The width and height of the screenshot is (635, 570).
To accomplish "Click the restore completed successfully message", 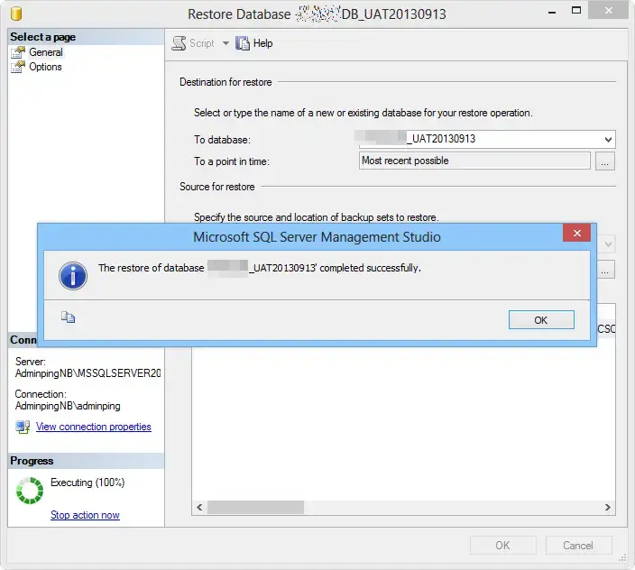I will click(260, 268).
